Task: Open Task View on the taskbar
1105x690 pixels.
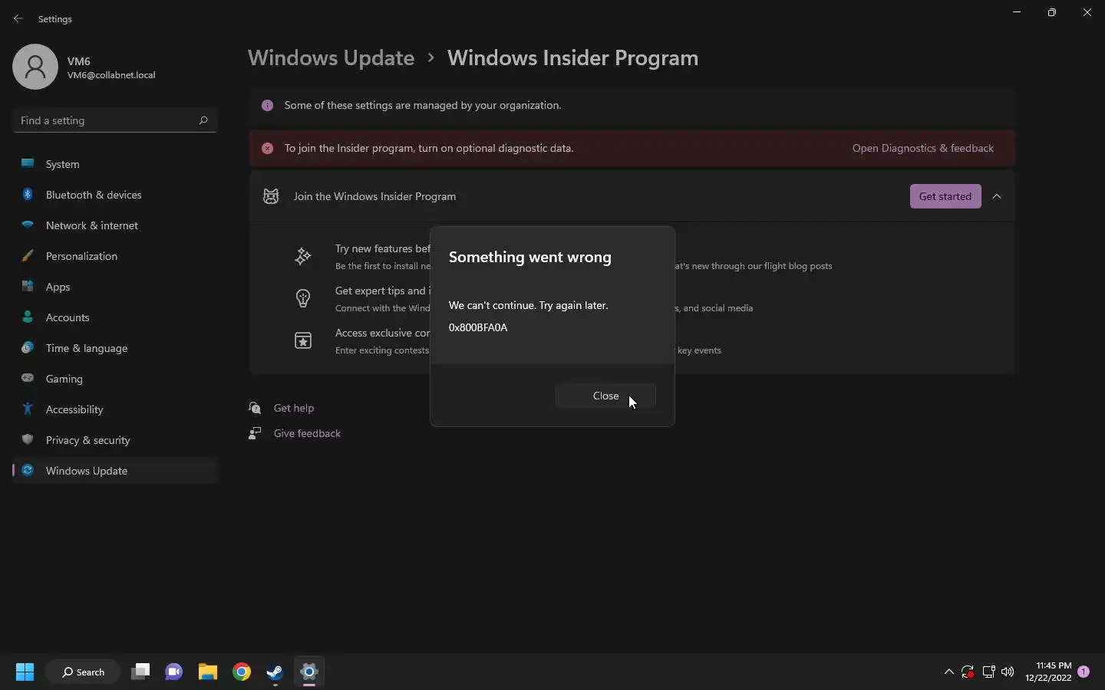Action: 140,672
